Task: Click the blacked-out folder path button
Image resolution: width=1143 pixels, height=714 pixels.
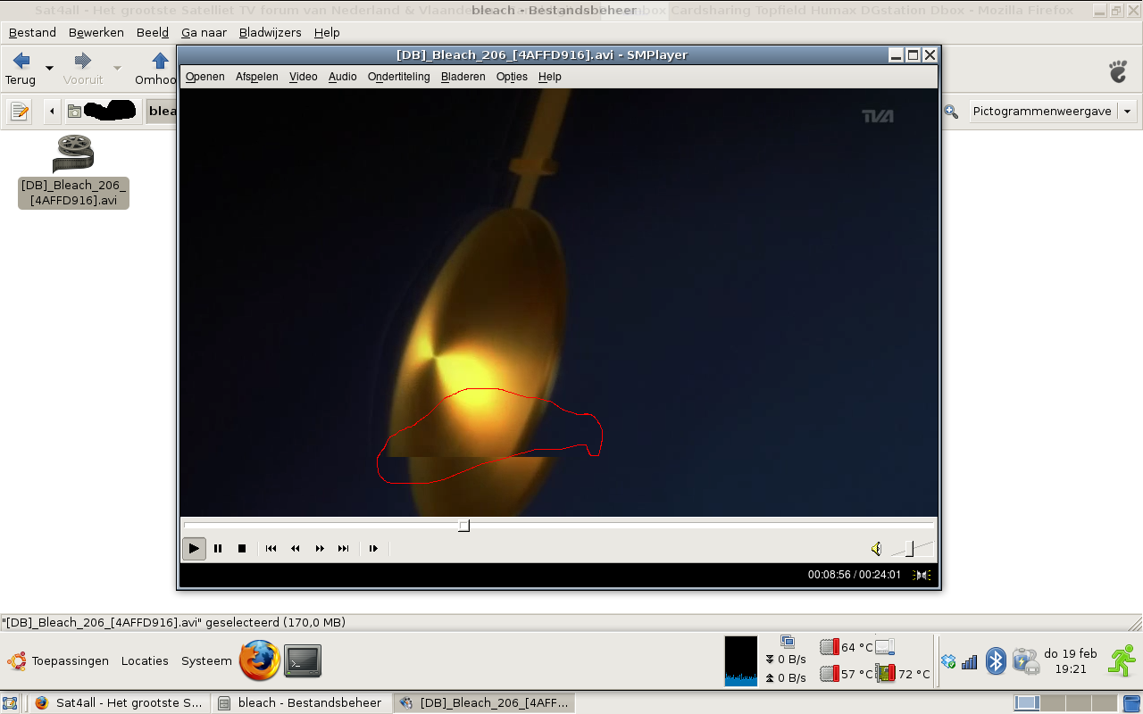Action: (x=102, y=112)
